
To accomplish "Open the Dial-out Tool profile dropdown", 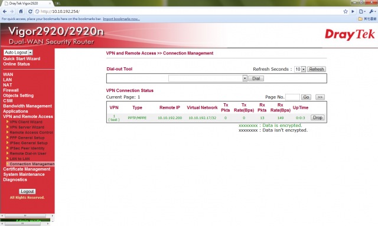I will (208, 78).
